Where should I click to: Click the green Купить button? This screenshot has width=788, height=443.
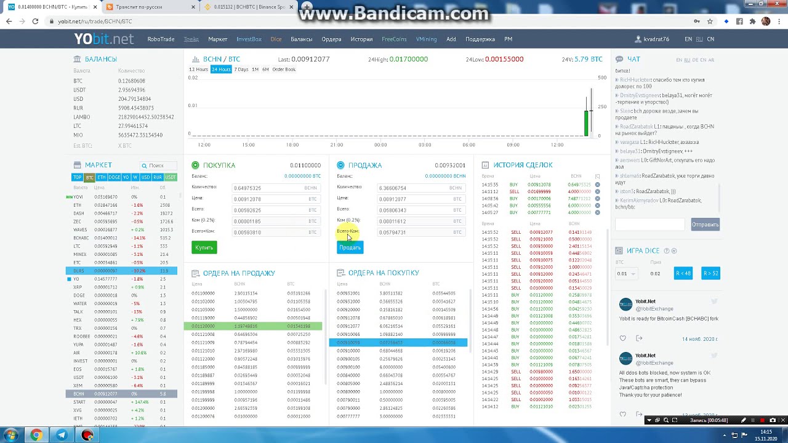pyautogui.click(x=204, y=247)
